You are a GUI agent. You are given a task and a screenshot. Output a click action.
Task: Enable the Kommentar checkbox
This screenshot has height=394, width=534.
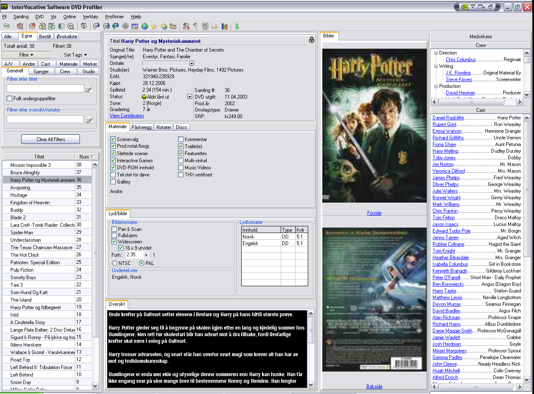(181, 139)
